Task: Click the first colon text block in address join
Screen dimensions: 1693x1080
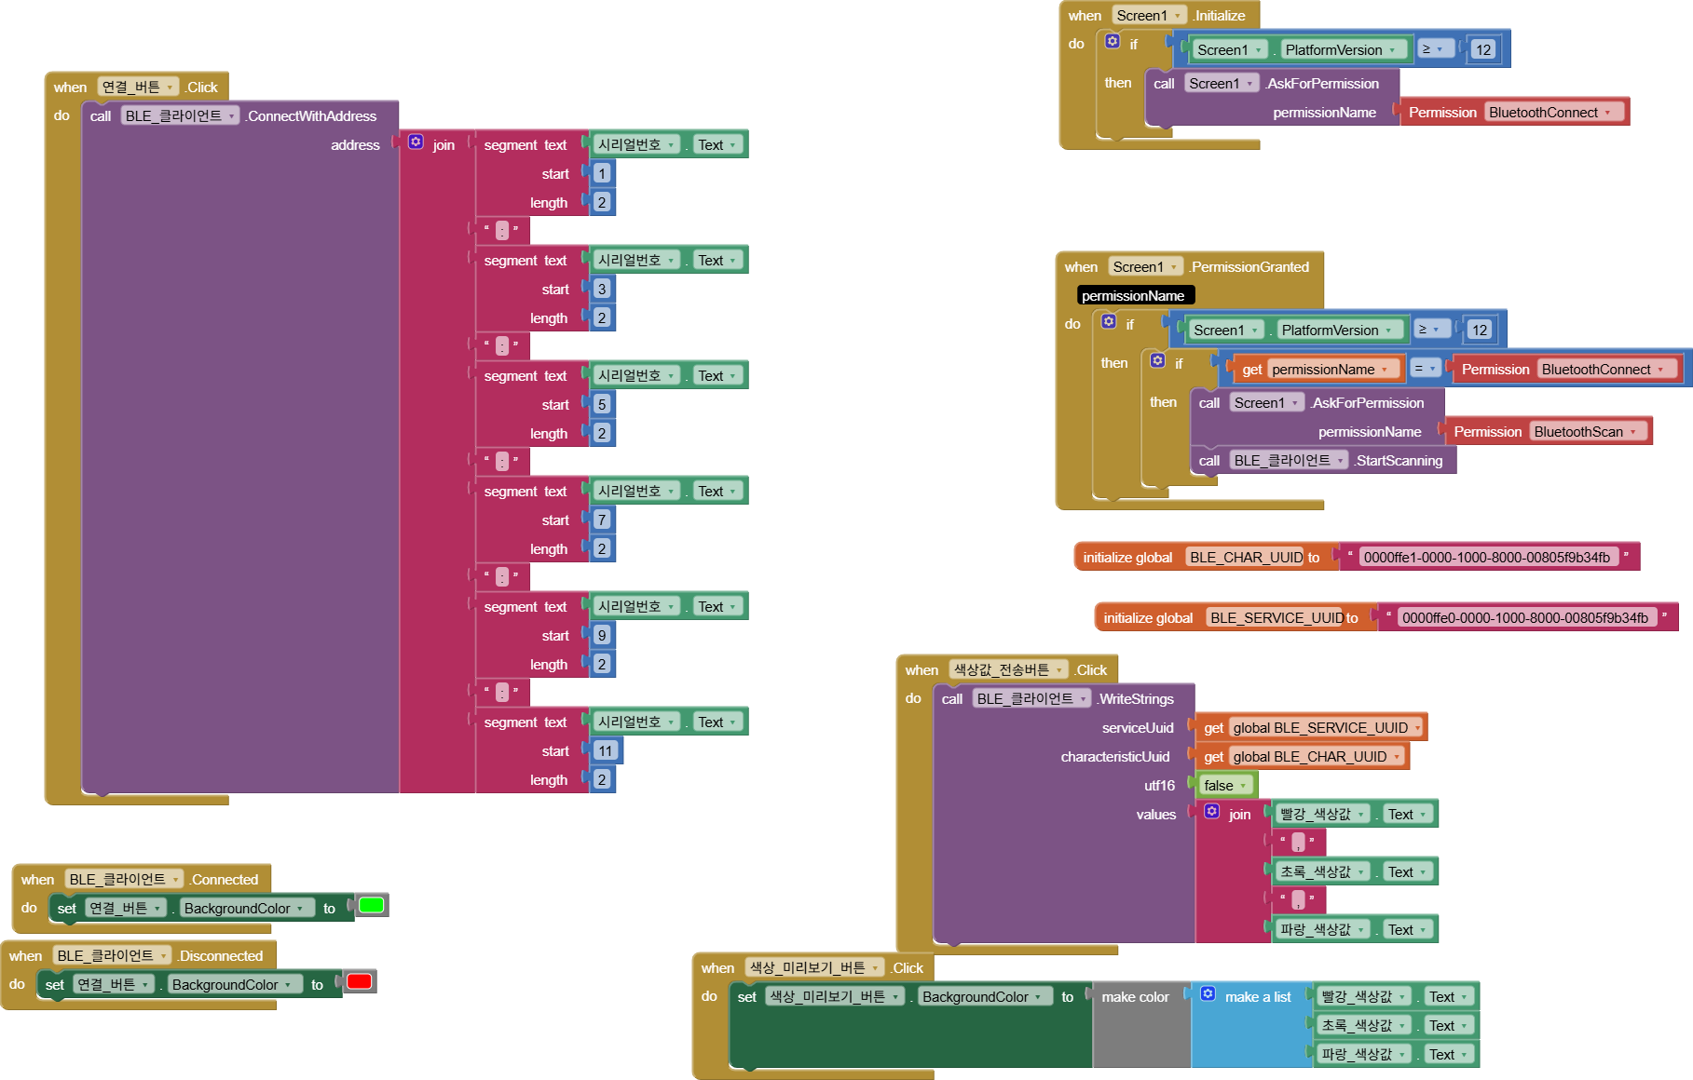Action: tap(502, 231)
